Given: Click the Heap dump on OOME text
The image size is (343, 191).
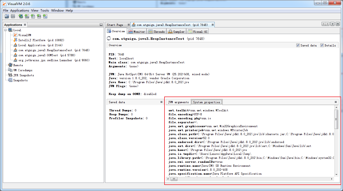Looking at the screenshot, I should coord(132,94).
